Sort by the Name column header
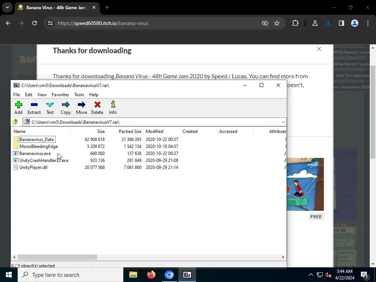376x282 pixels. tap(40, 131)
